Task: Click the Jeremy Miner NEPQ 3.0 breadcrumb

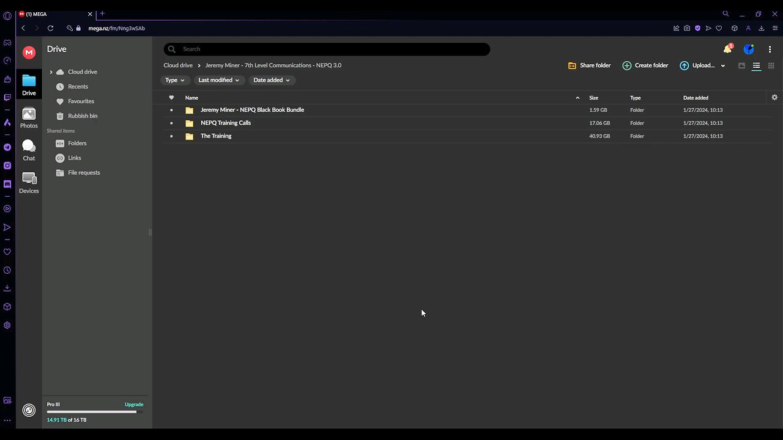Action: 273,65
